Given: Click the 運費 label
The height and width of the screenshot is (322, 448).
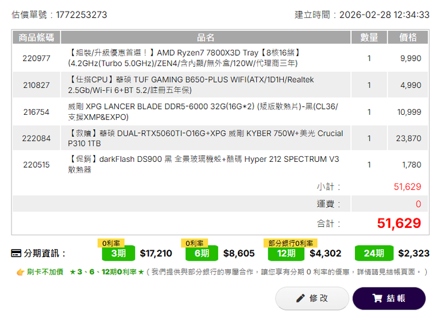Looking at the screenshot, I should click(329, 204).
